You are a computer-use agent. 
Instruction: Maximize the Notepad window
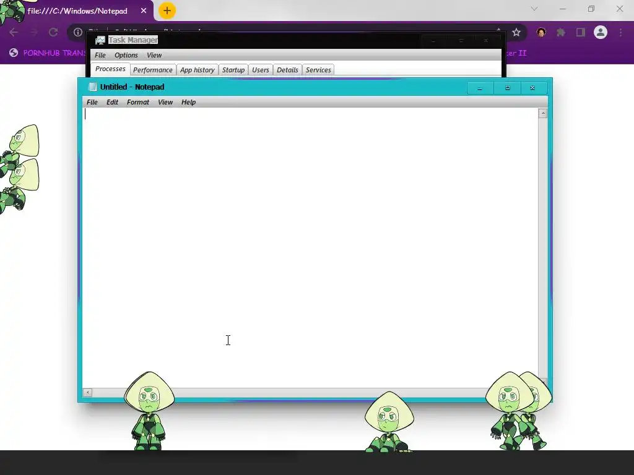coord(508,88)
